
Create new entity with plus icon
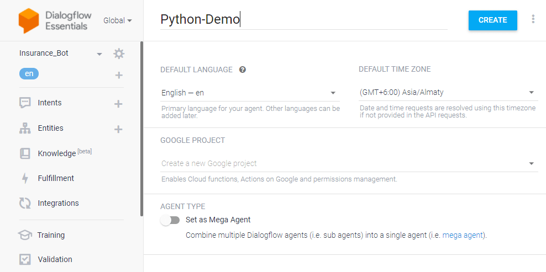tap(118, 129)
